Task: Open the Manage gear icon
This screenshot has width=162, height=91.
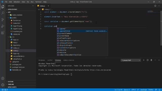Action: point(3,85)
